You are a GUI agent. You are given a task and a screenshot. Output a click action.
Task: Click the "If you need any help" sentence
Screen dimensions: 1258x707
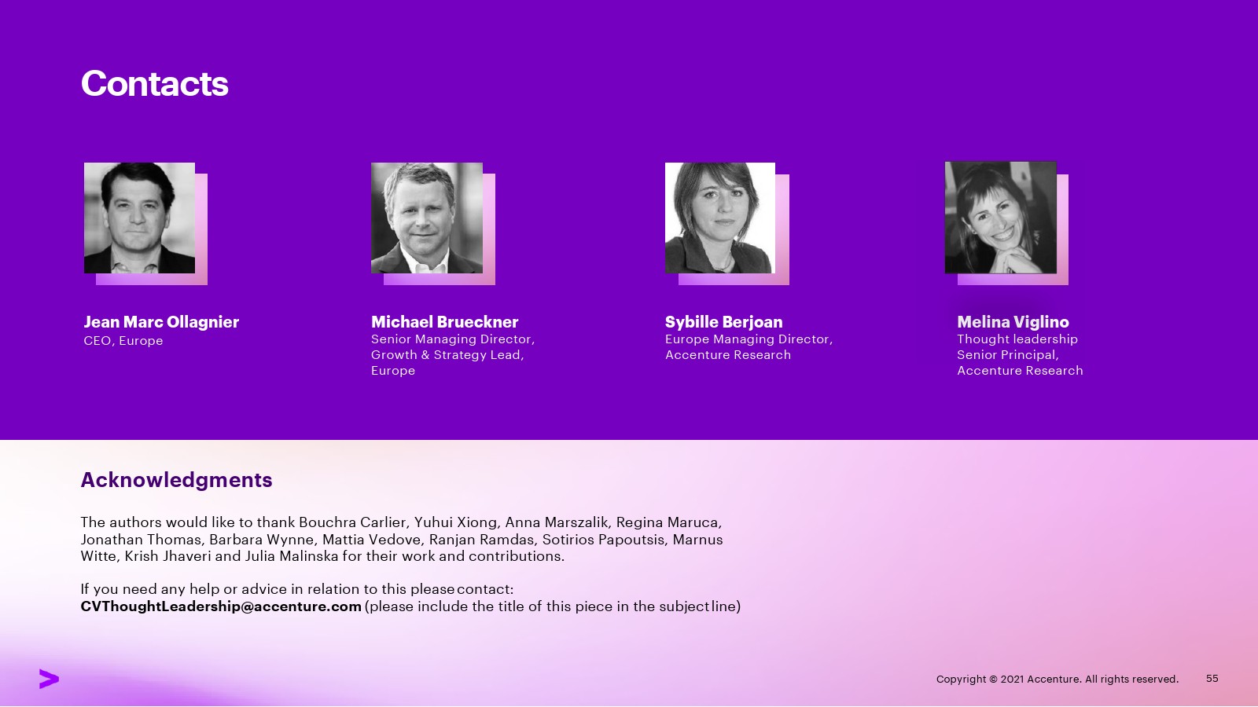tap(296, 589)
